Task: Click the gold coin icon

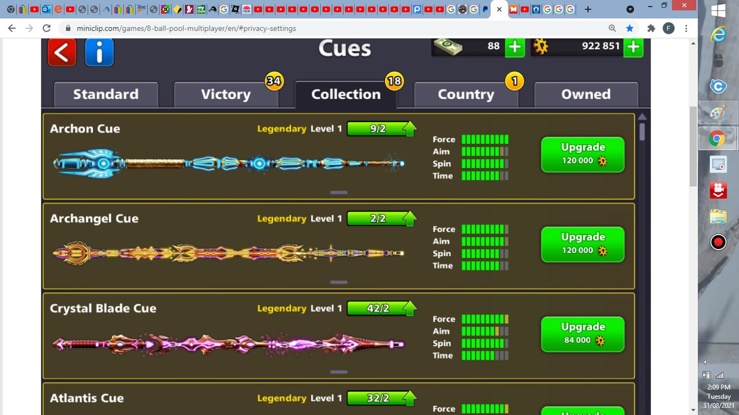Action: click(541, 46)
